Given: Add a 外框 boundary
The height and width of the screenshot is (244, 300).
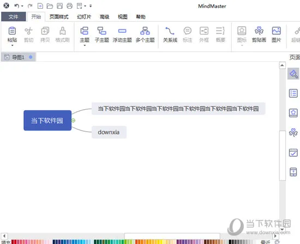Looking at the screenshot, I should [x=204, y=34].
